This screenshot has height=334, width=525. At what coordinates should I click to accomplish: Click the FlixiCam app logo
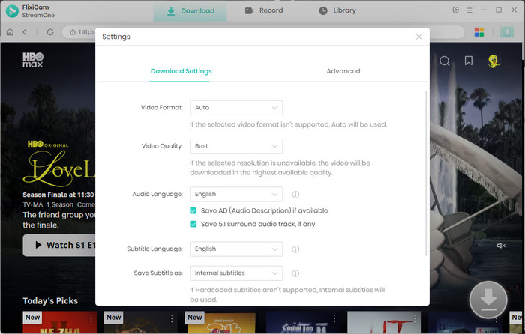point(12,11)
